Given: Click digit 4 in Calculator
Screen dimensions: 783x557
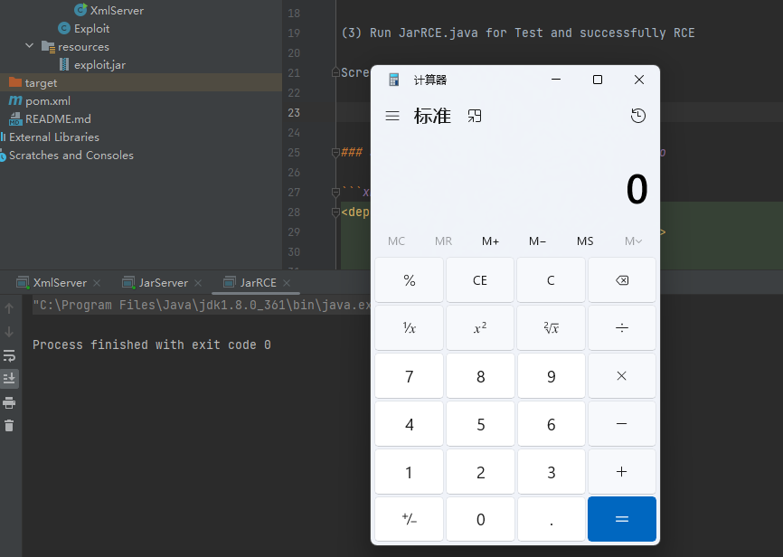Looking at the screenshot, I should coord(409,423).
